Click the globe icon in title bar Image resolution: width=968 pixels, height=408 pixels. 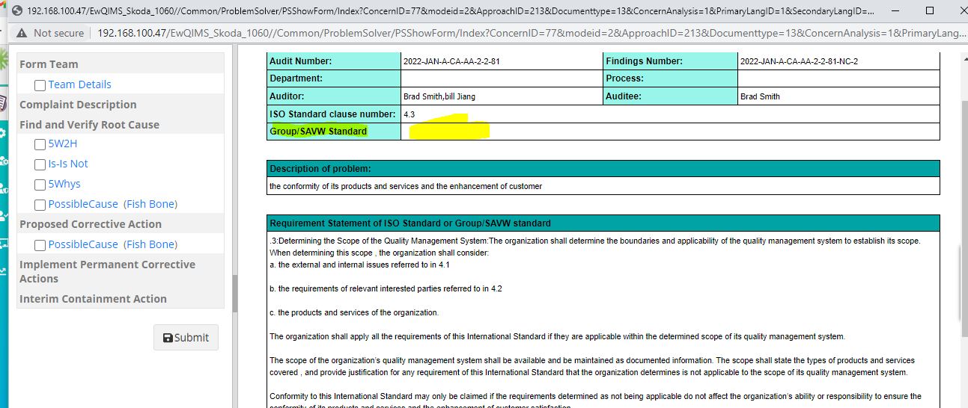point(16,10)
